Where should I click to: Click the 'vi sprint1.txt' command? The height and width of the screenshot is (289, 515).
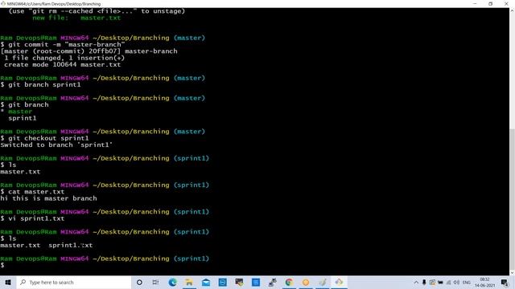click(32, 218)
